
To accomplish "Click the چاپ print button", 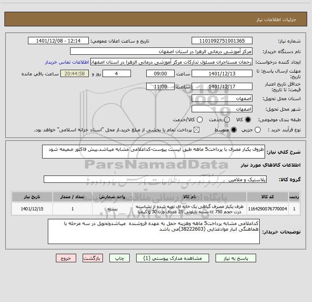I will pyautogui.click(x=120, y=258).
